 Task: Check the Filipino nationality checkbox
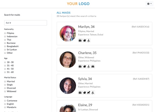(x=5, y=33)
